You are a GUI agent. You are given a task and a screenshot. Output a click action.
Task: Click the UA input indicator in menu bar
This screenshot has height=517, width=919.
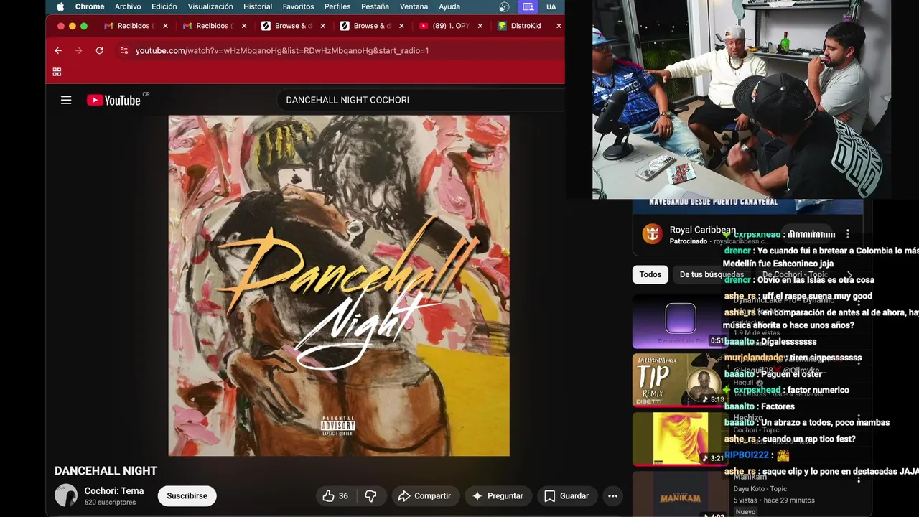(551, 6)
